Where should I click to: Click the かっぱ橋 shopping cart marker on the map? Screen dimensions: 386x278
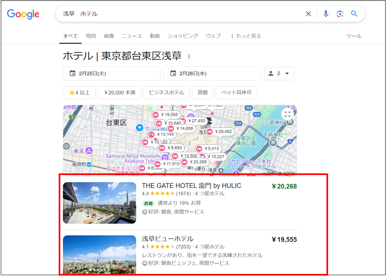coord(139,128)
